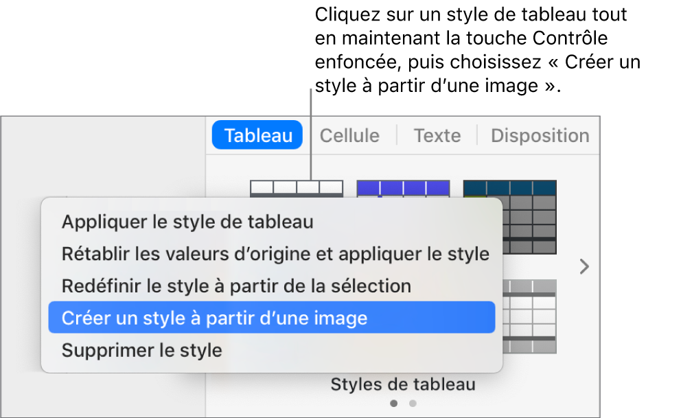Select the white table style thumbnail
The image size is (681, 418).
tap(296, 188)
